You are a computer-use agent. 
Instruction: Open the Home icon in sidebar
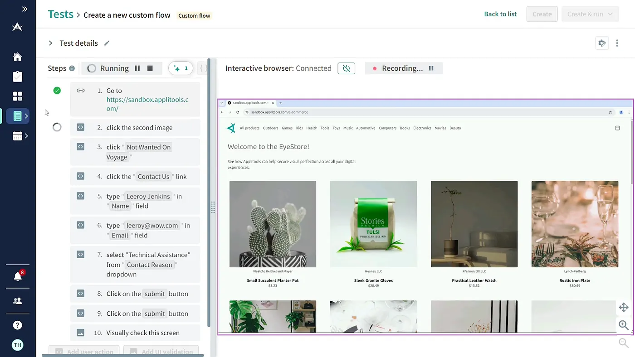(17, 57)
